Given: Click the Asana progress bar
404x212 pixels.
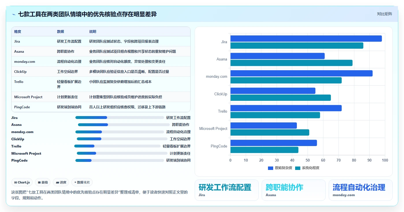Looking at the screenshot, I should tap(124, 125).
